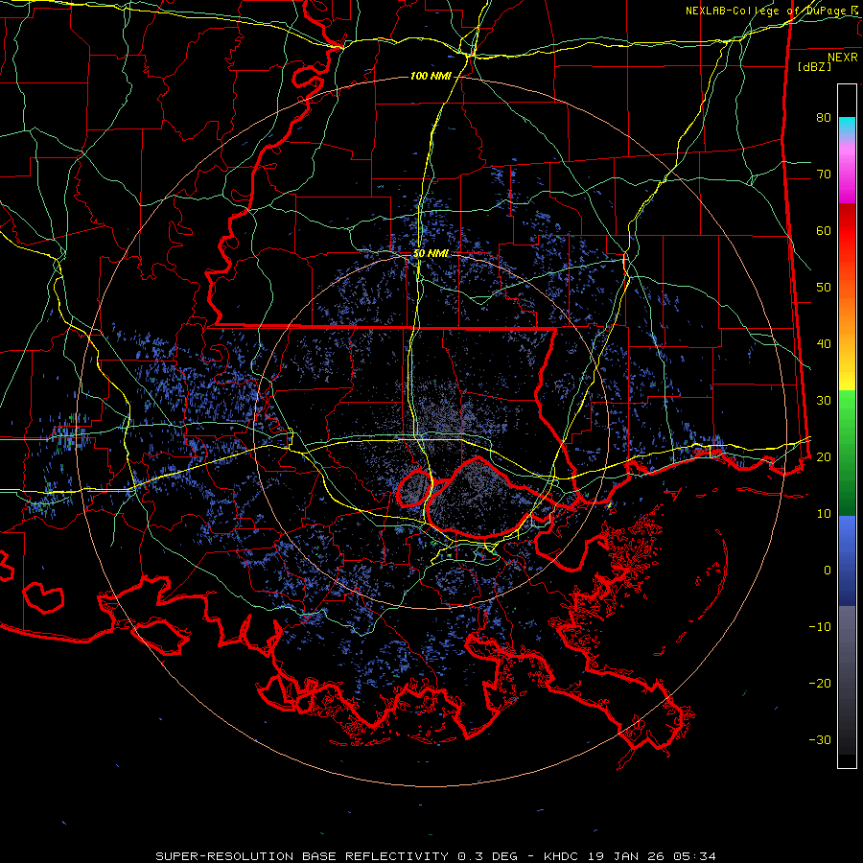
Task: Click the 30 dBZ scale value
Action: pyautogui.click(x=824, y=401)
